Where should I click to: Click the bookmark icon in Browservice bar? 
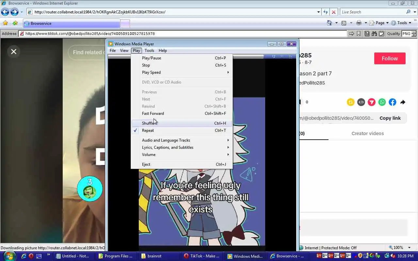[x=359, y=34]
